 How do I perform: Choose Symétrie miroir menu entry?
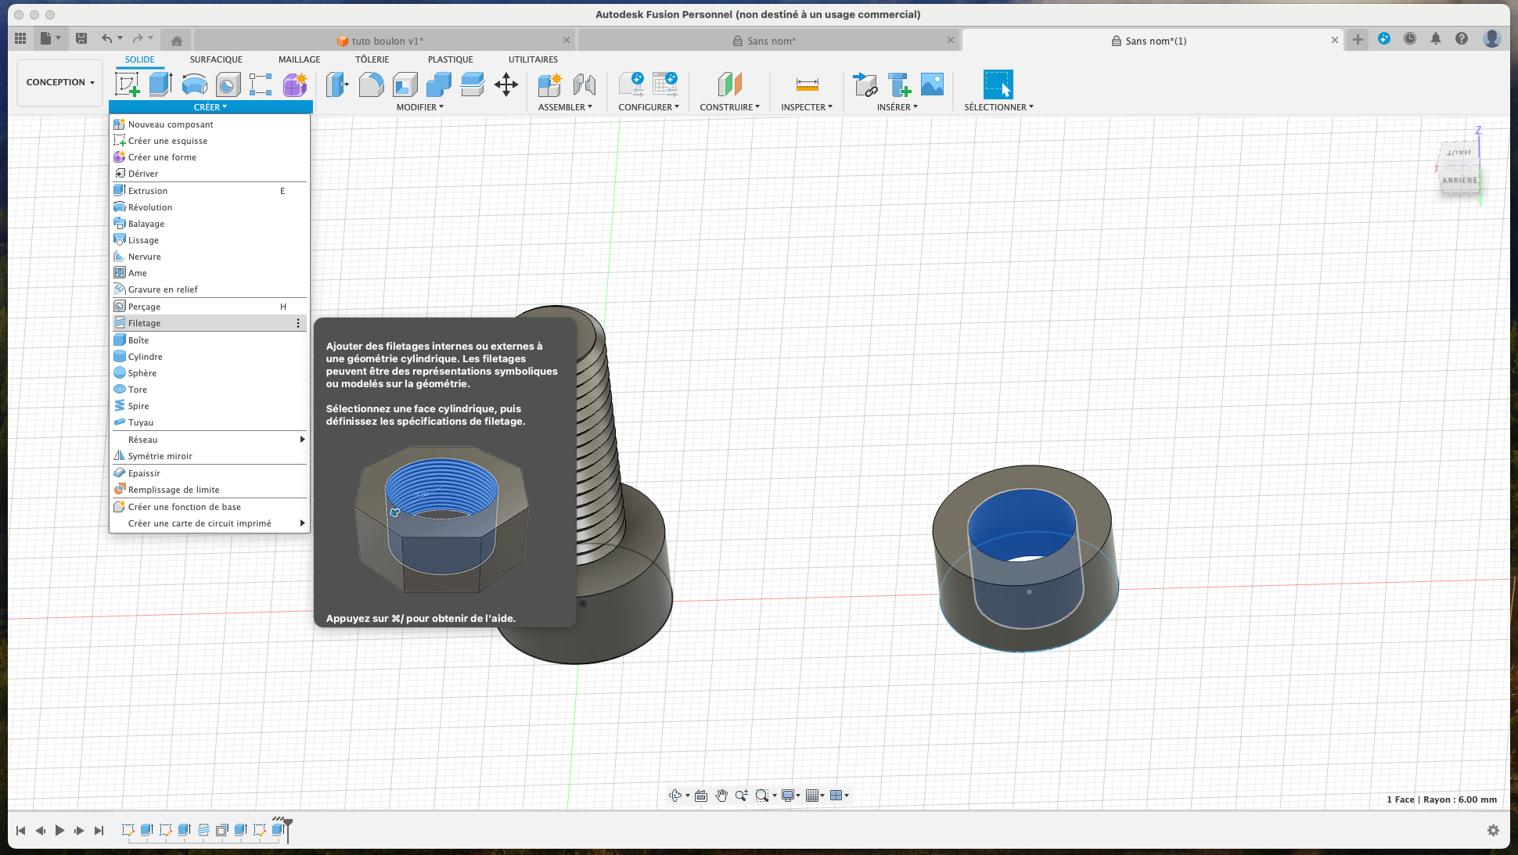click(x=208, y=456)
